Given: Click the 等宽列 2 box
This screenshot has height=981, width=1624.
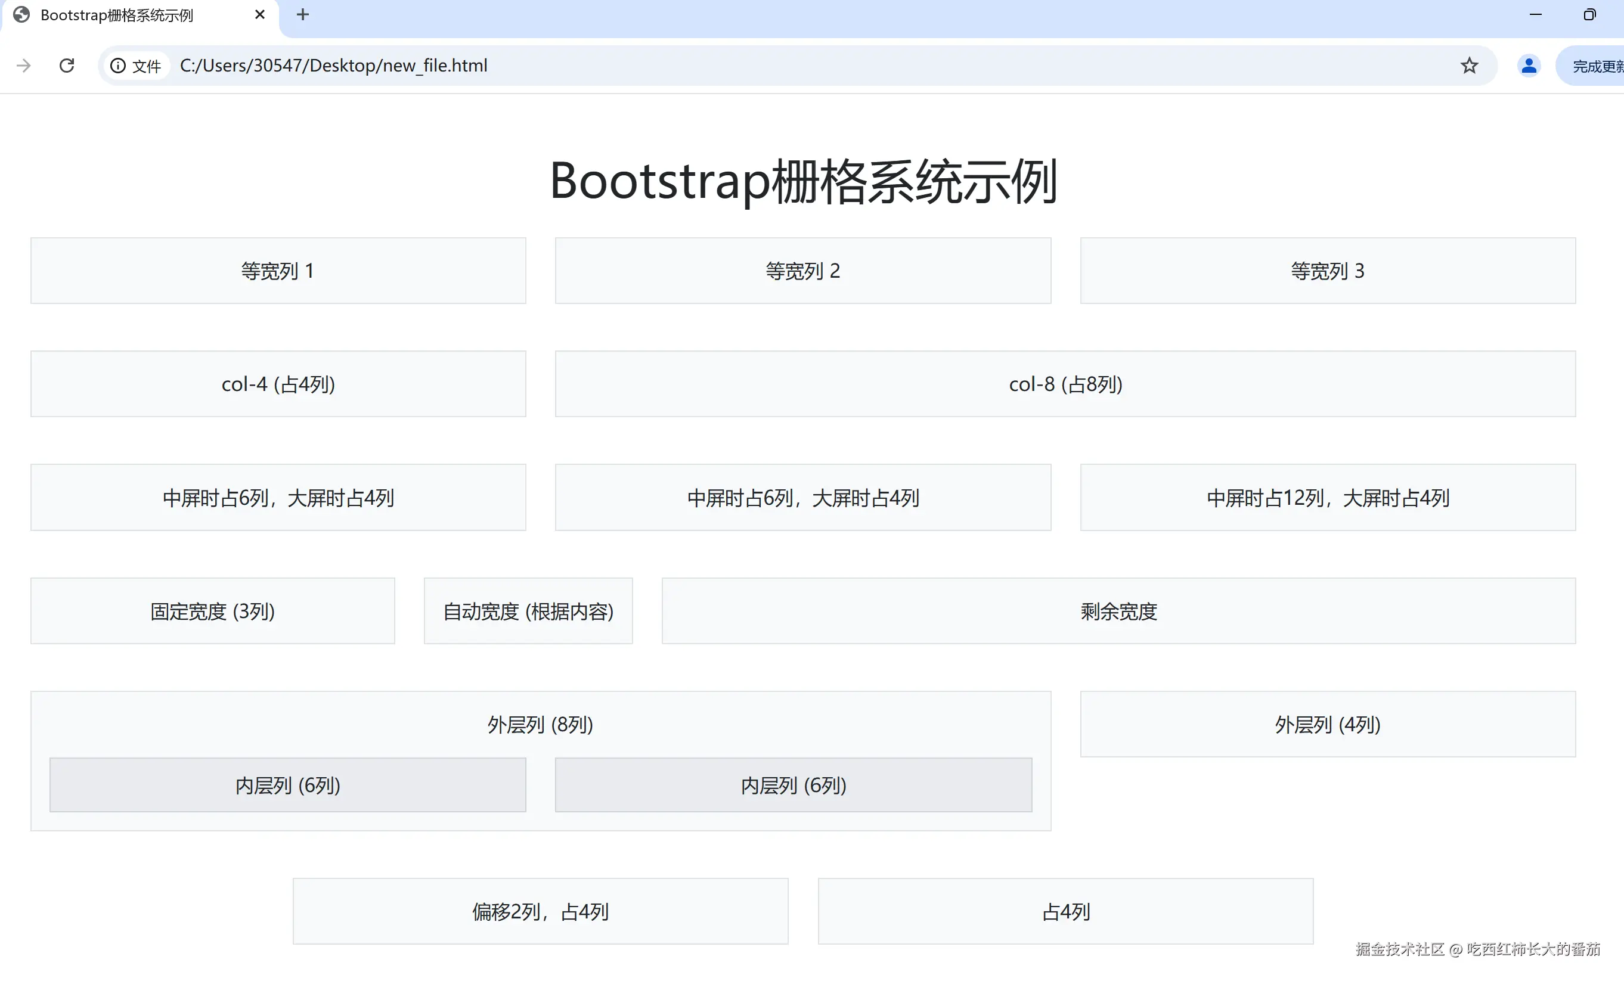Looking at the screenshot, I should 803,271.
